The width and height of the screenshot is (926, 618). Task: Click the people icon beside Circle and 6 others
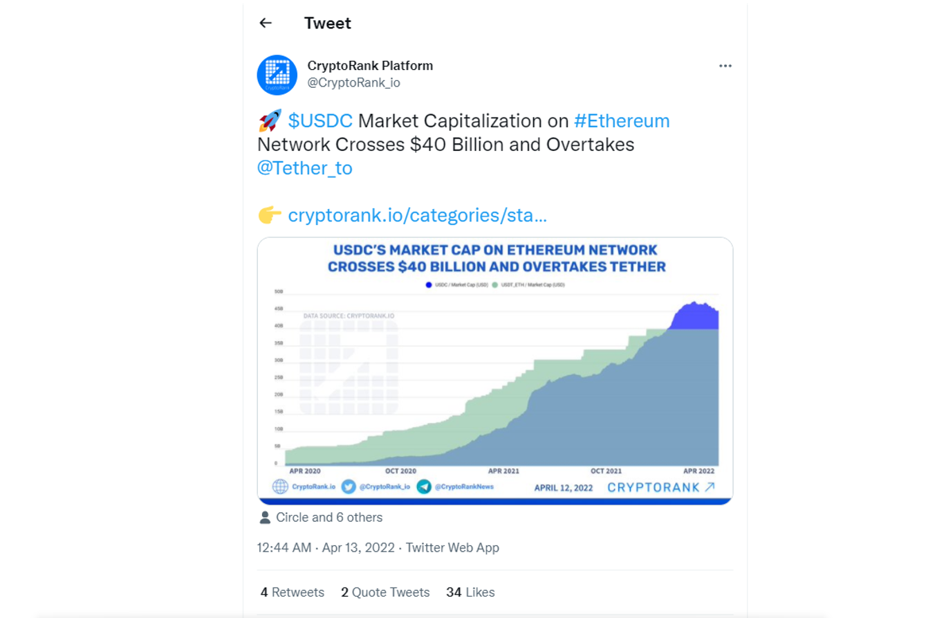(x=266, y=517)
